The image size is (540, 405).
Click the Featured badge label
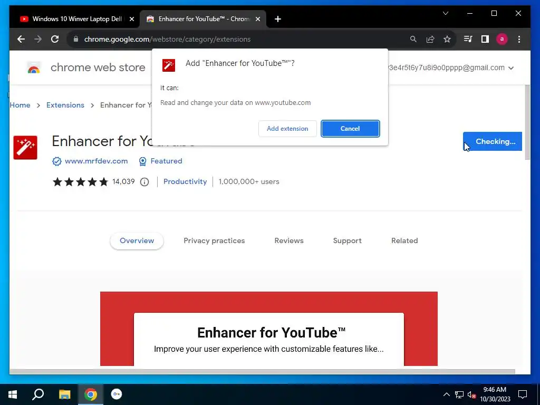pyautogui.click(x=166, y=161)
